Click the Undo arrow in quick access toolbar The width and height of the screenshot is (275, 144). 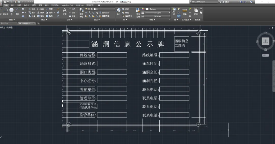tap(22, 2)
